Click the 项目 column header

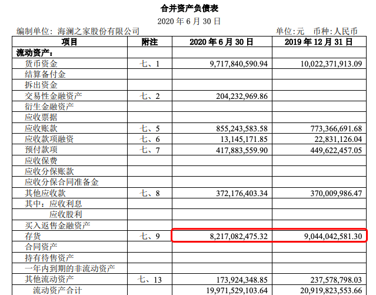point(69,42)
